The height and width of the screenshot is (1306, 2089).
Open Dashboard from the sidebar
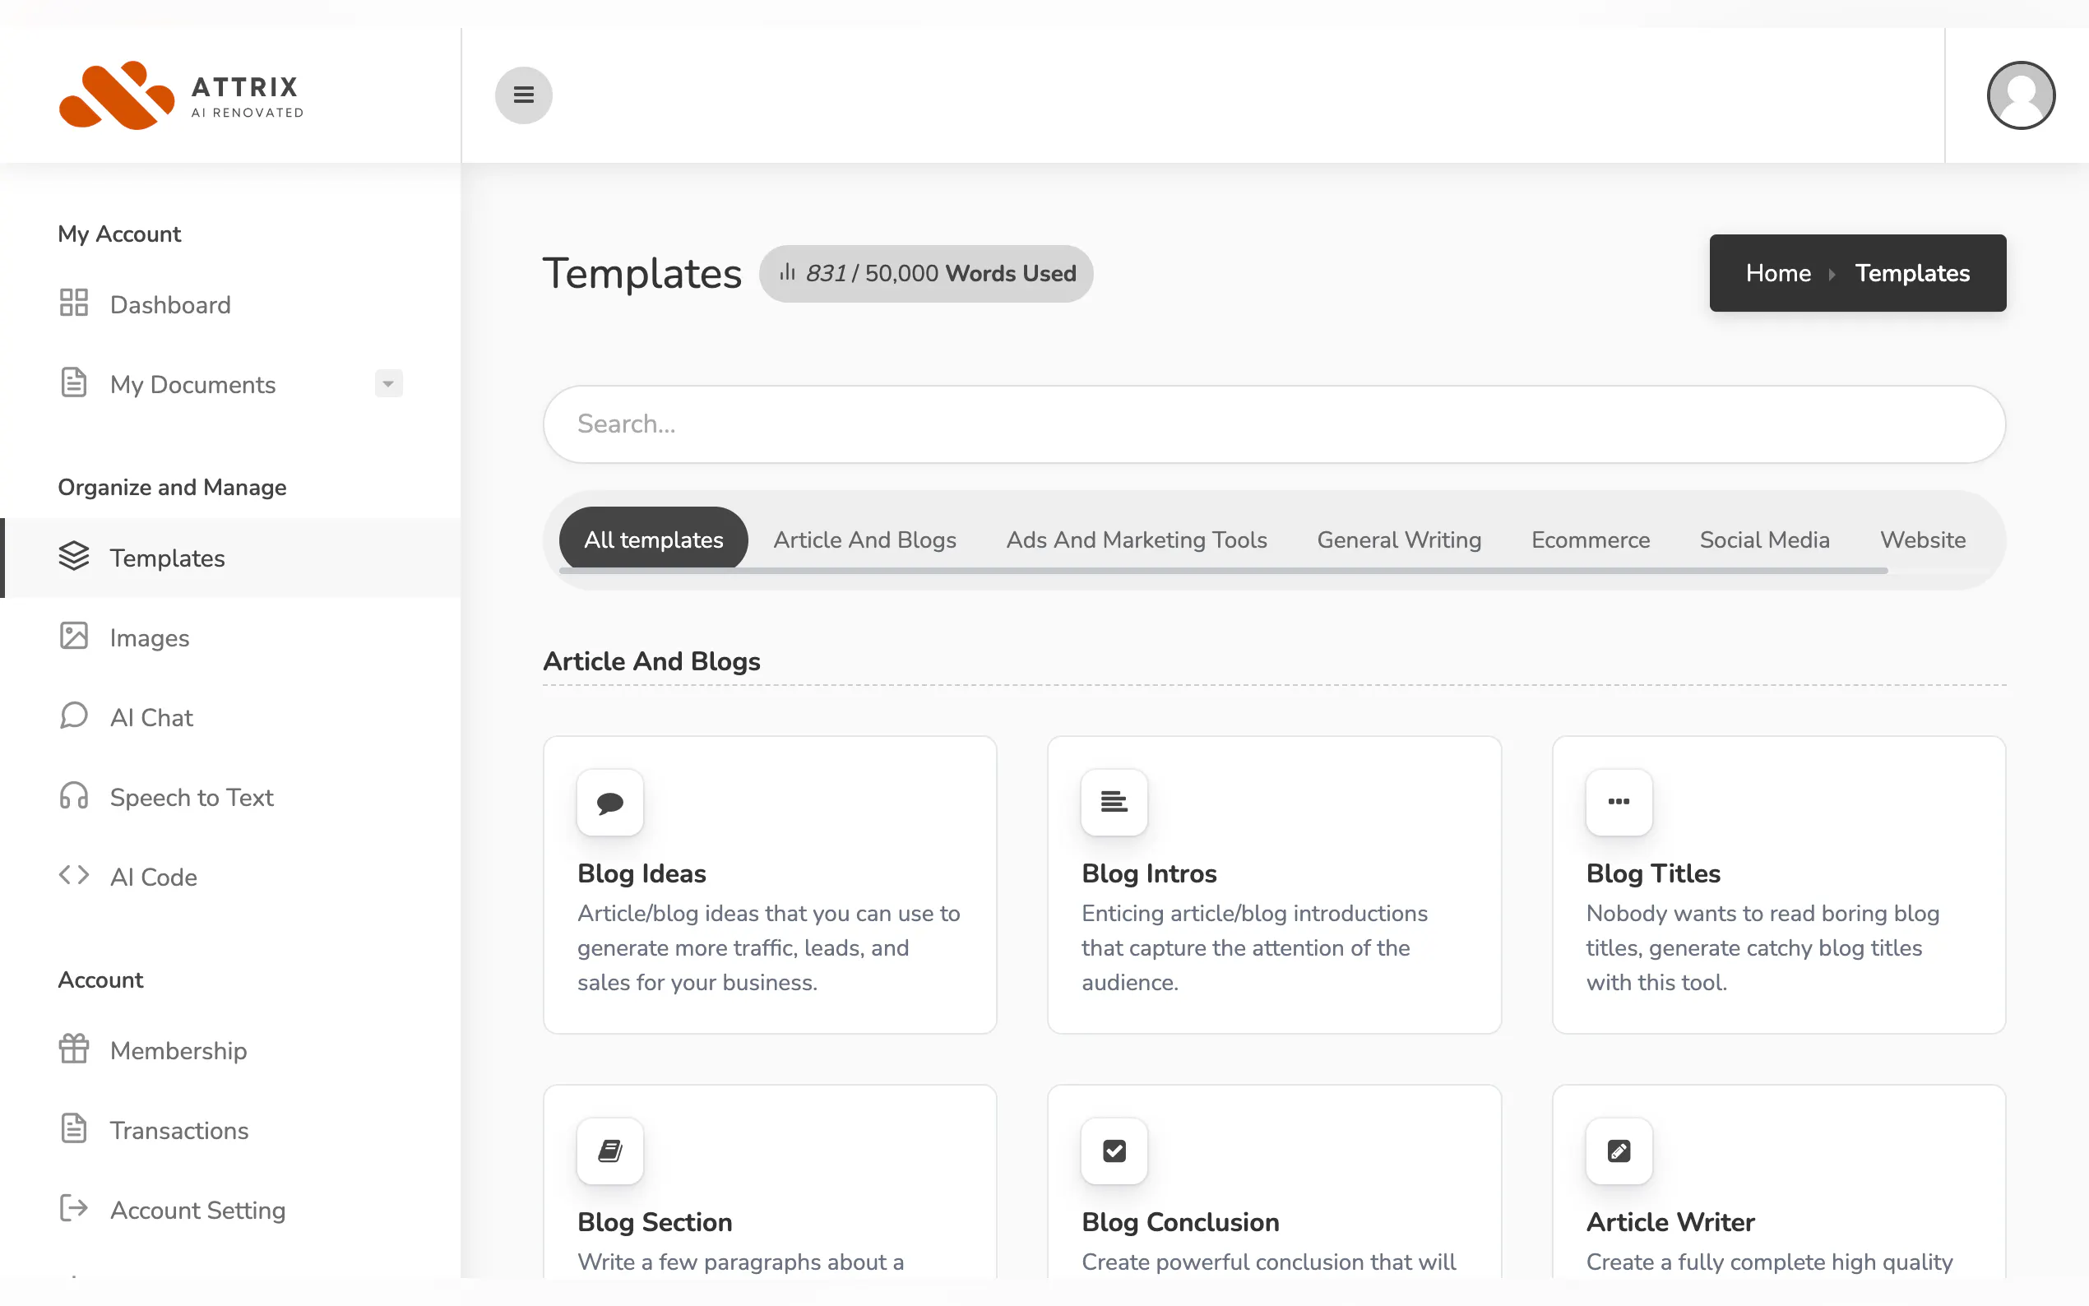point(170,305)
